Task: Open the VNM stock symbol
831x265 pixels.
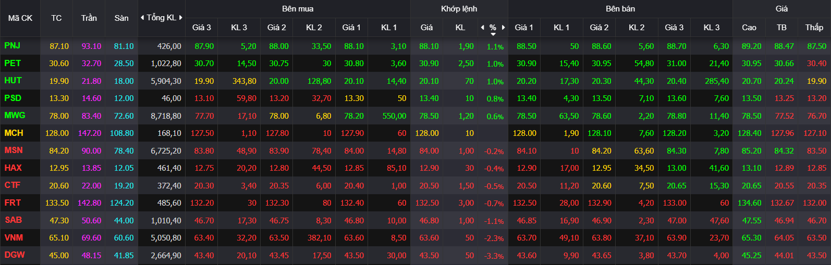Action: (x=14, y=237)
